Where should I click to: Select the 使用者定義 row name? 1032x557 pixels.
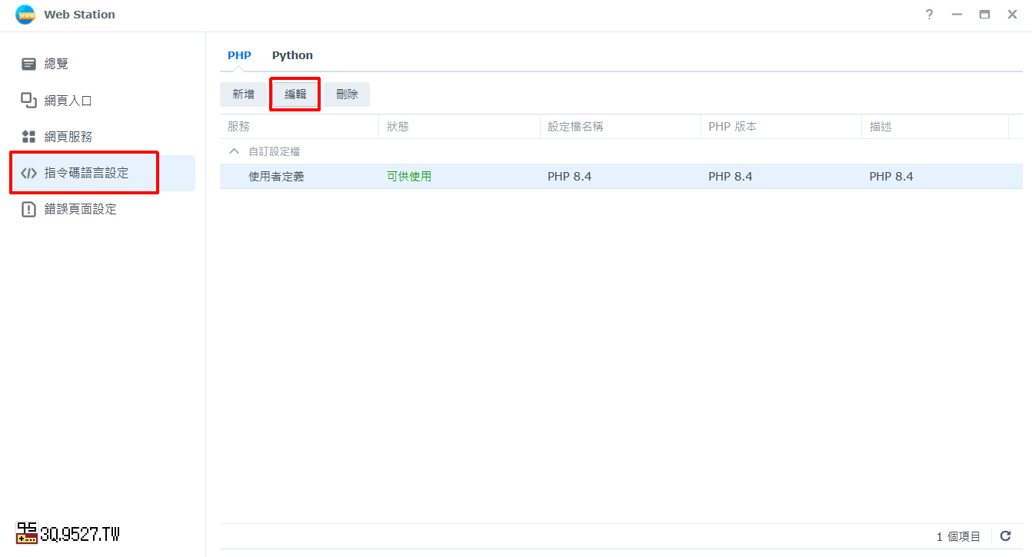pyautogui.click(x=276, y=177)
